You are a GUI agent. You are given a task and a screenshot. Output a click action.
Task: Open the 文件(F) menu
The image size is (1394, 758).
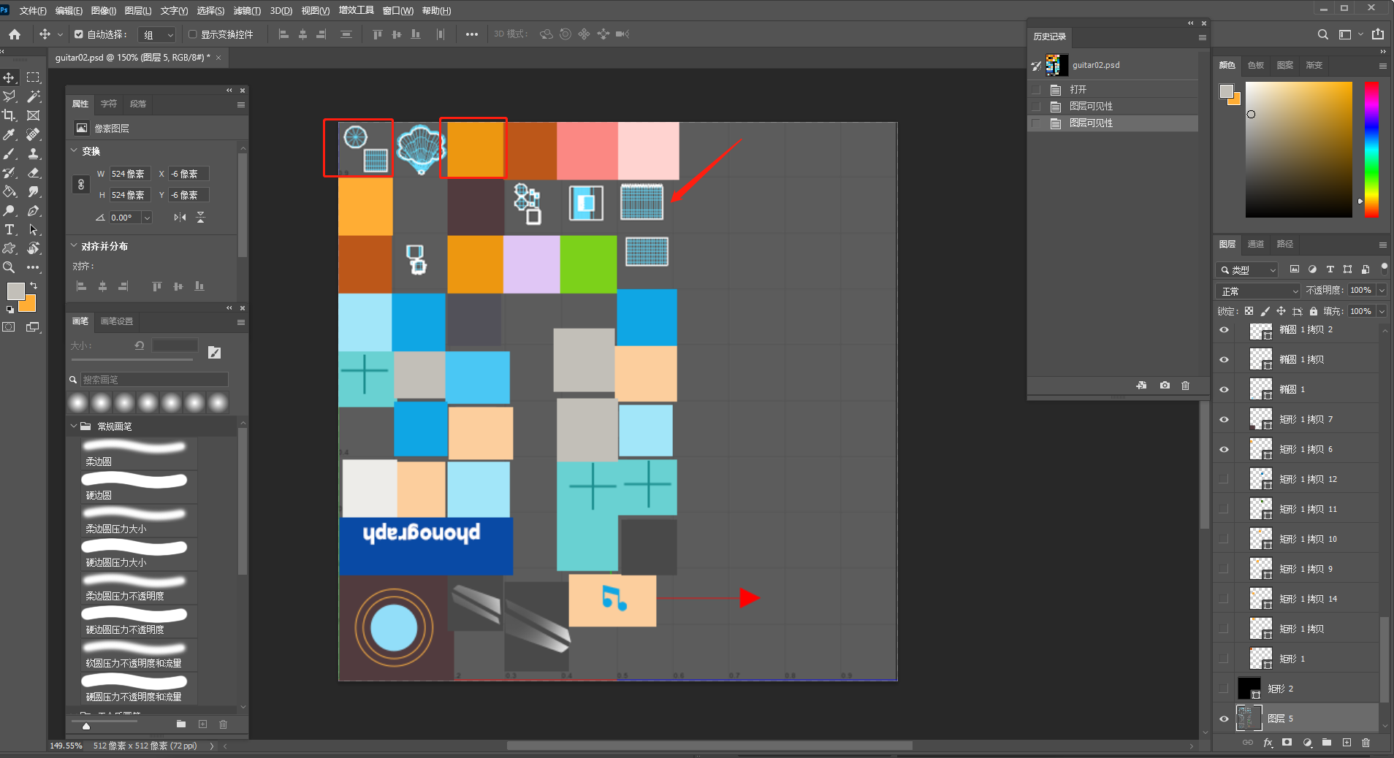coord(33,11)
